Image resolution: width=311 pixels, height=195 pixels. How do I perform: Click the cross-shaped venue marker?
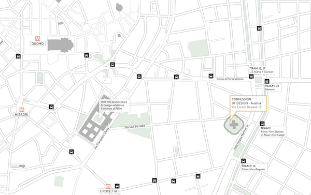[234, 125]
